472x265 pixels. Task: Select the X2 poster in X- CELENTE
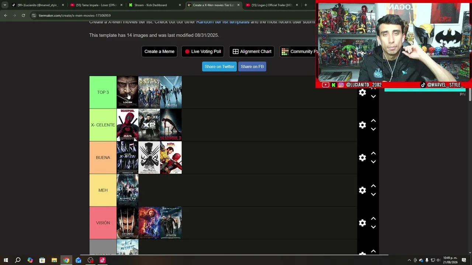tap(149, 125)
